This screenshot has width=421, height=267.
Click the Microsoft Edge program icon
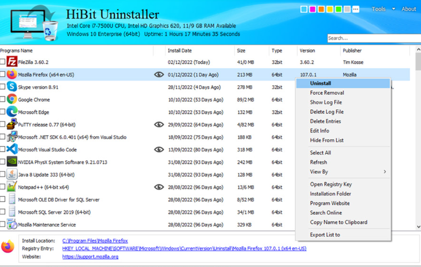tap(12, 112)
